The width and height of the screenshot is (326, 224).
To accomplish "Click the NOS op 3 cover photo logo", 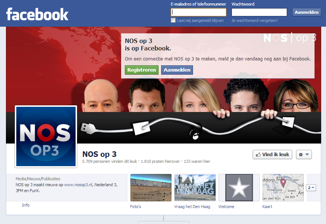I will (290, 38).
